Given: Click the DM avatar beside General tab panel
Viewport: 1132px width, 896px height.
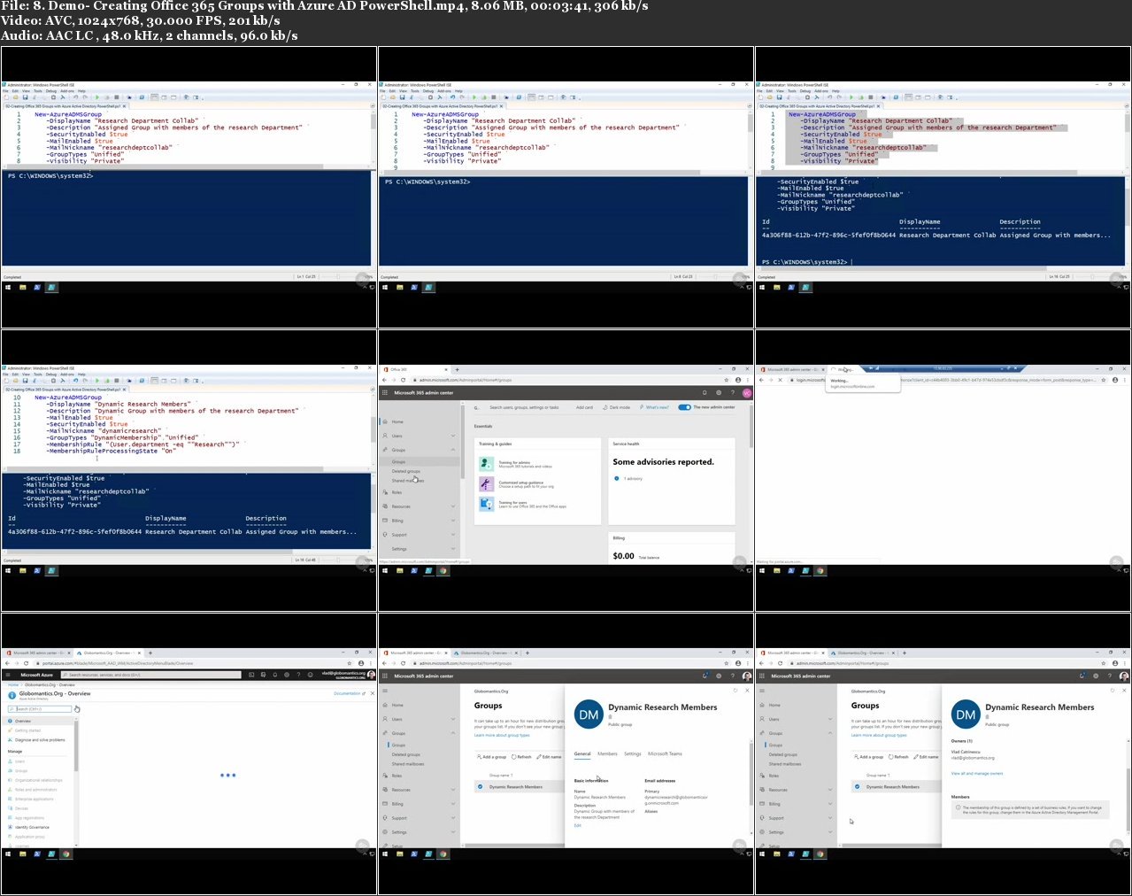Looking at the screenshot, I should pyautogui.click(x=589, y=714).
